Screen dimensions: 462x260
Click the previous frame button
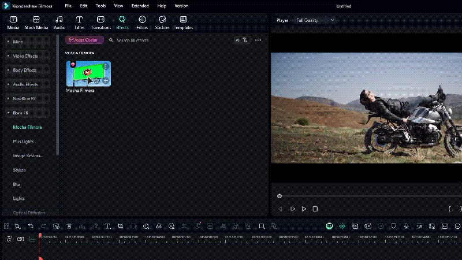tap(280, 209)
